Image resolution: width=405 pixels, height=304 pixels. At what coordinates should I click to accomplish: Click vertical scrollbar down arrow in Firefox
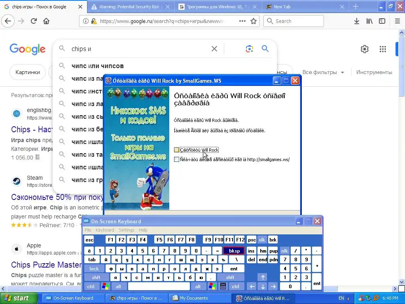click(402, 282)
